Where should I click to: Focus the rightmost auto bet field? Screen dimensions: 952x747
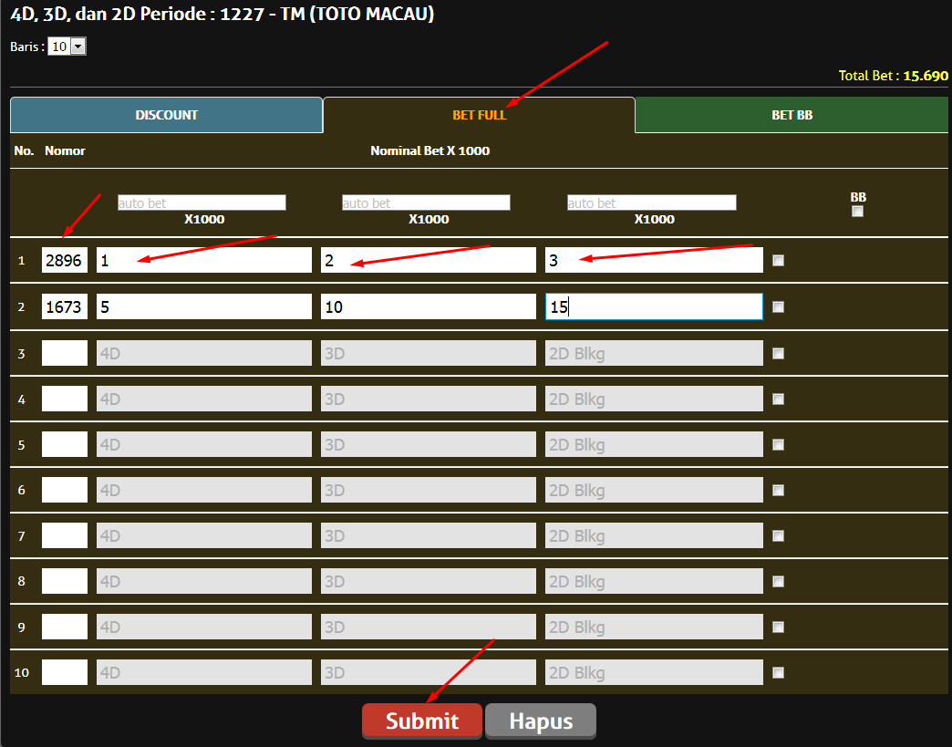point(651,202)
